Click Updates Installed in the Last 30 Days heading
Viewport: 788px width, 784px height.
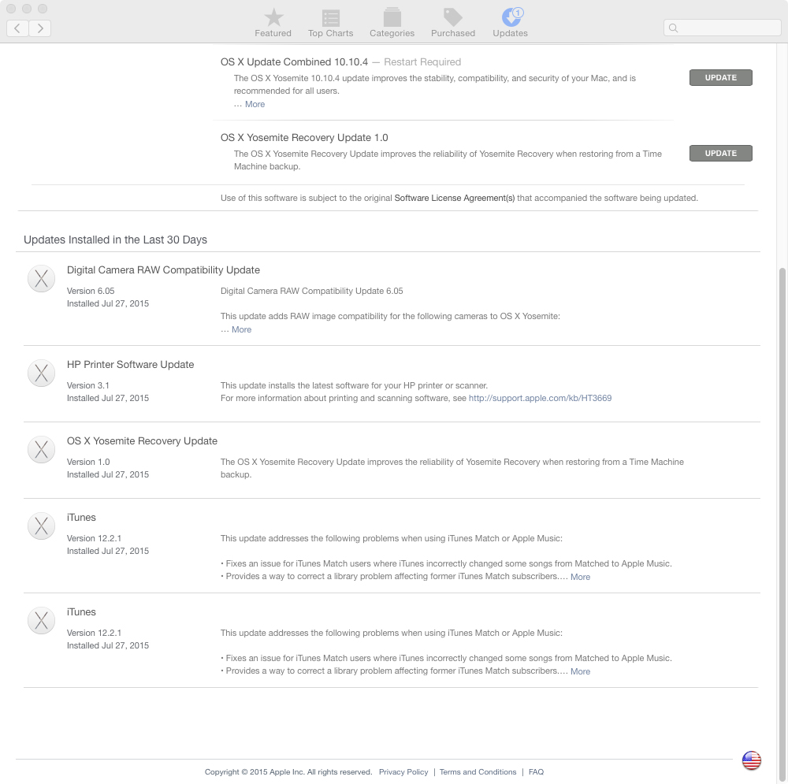coord(115,240)
